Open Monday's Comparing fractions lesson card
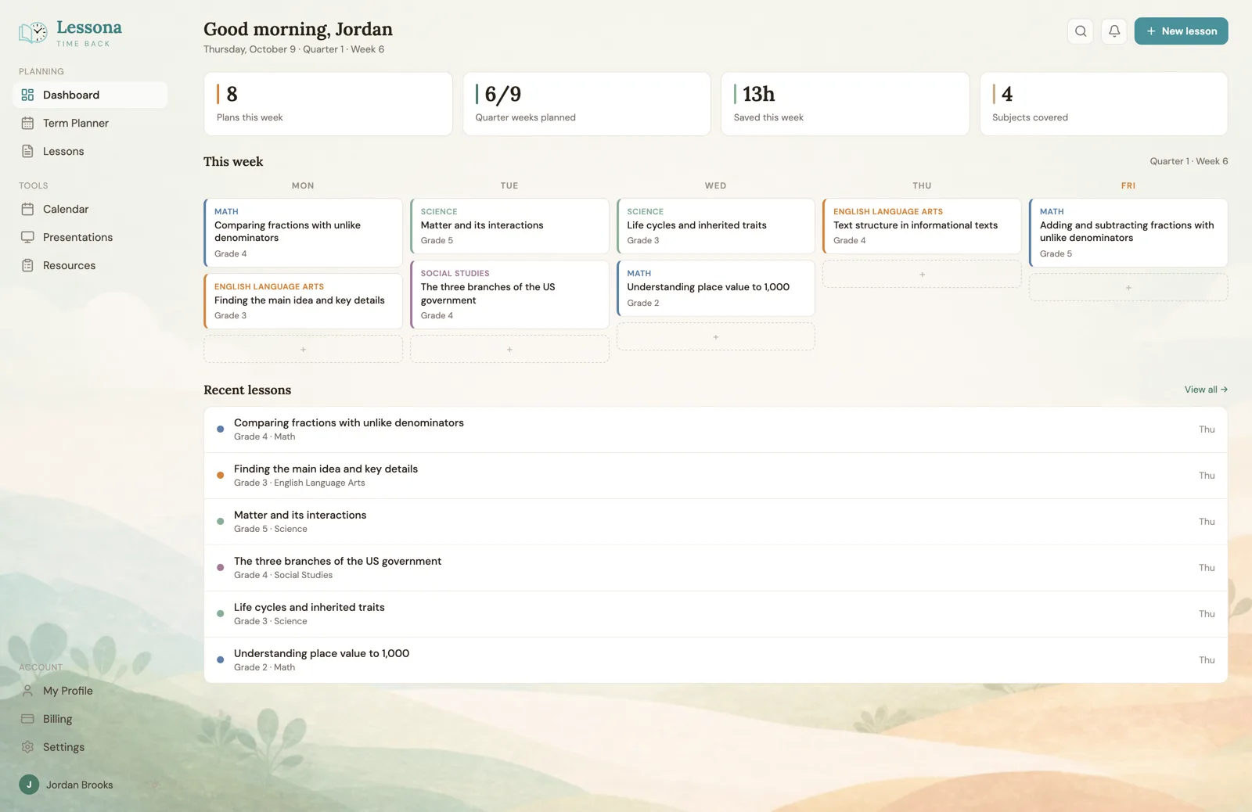The image size is (1252, 812). pyautogui.click(x=303, y=232)
